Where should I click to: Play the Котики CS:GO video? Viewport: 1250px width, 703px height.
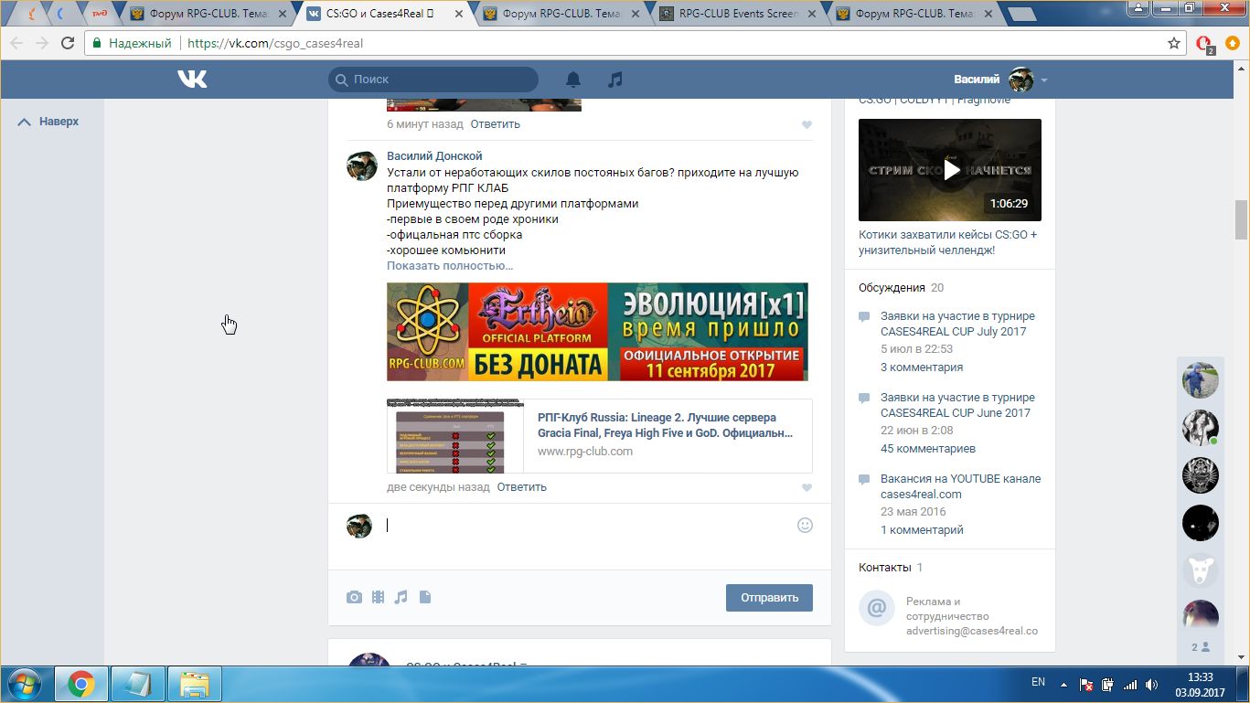point(950,170)
